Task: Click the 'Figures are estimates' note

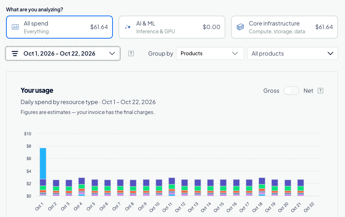Action: pyautogui.click(x=88, y=112)
